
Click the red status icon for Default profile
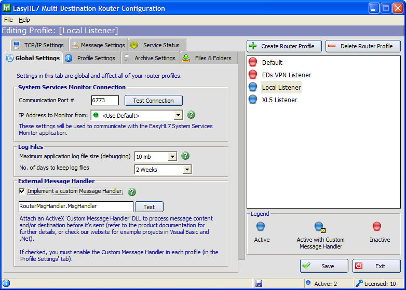click(x=253, y=62)
